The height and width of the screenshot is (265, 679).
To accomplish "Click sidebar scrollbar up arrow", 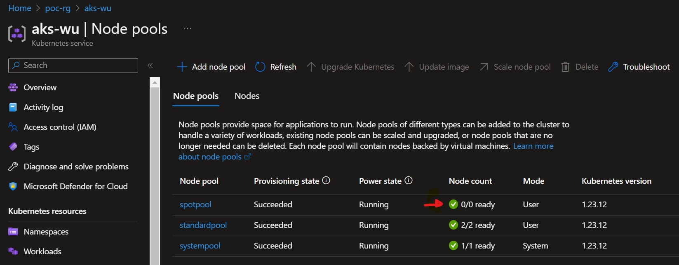I will click(155, 83).
